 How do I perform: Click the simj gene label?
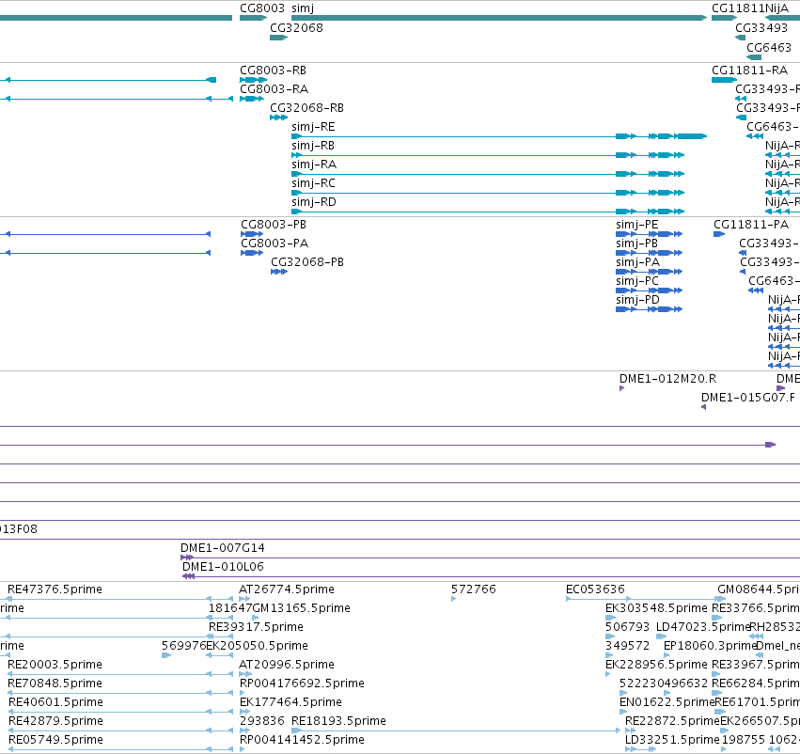[x=303, y=8]
